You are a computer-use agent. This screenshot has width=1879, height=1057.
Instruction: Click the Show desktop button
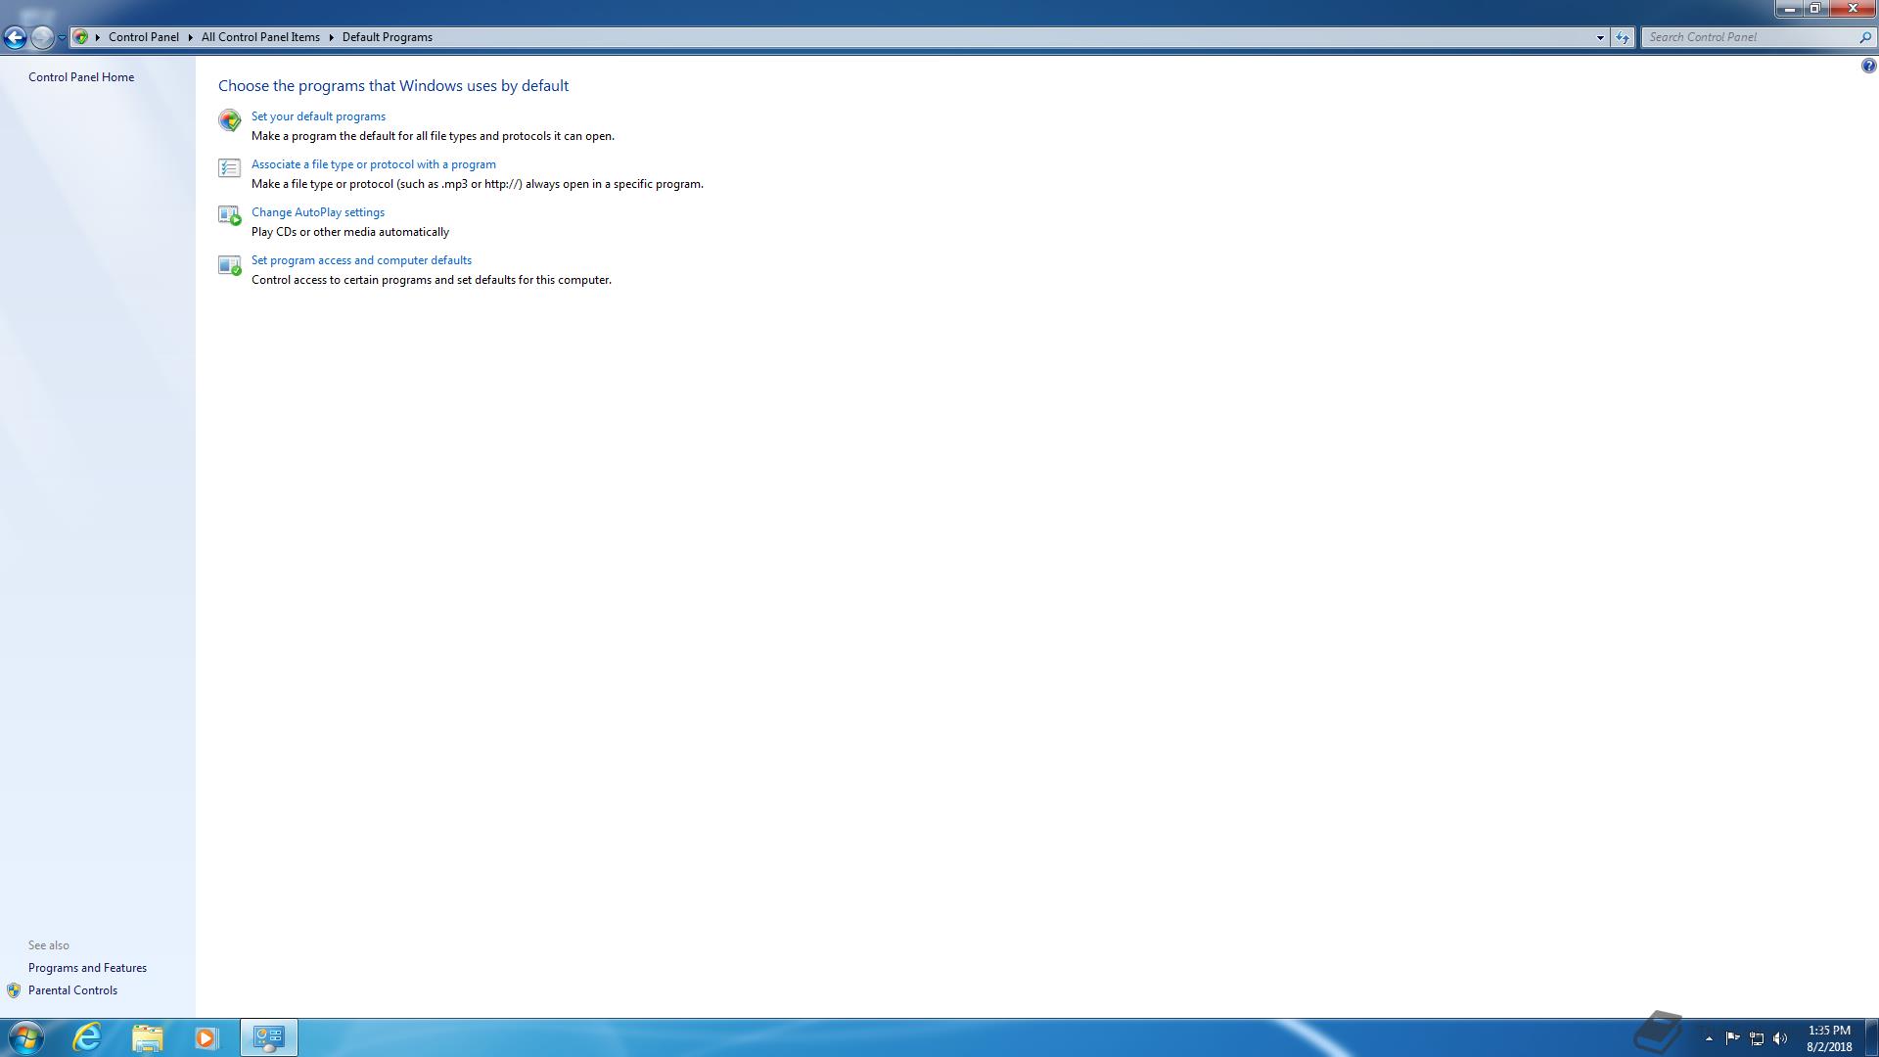[1872, 1037]
